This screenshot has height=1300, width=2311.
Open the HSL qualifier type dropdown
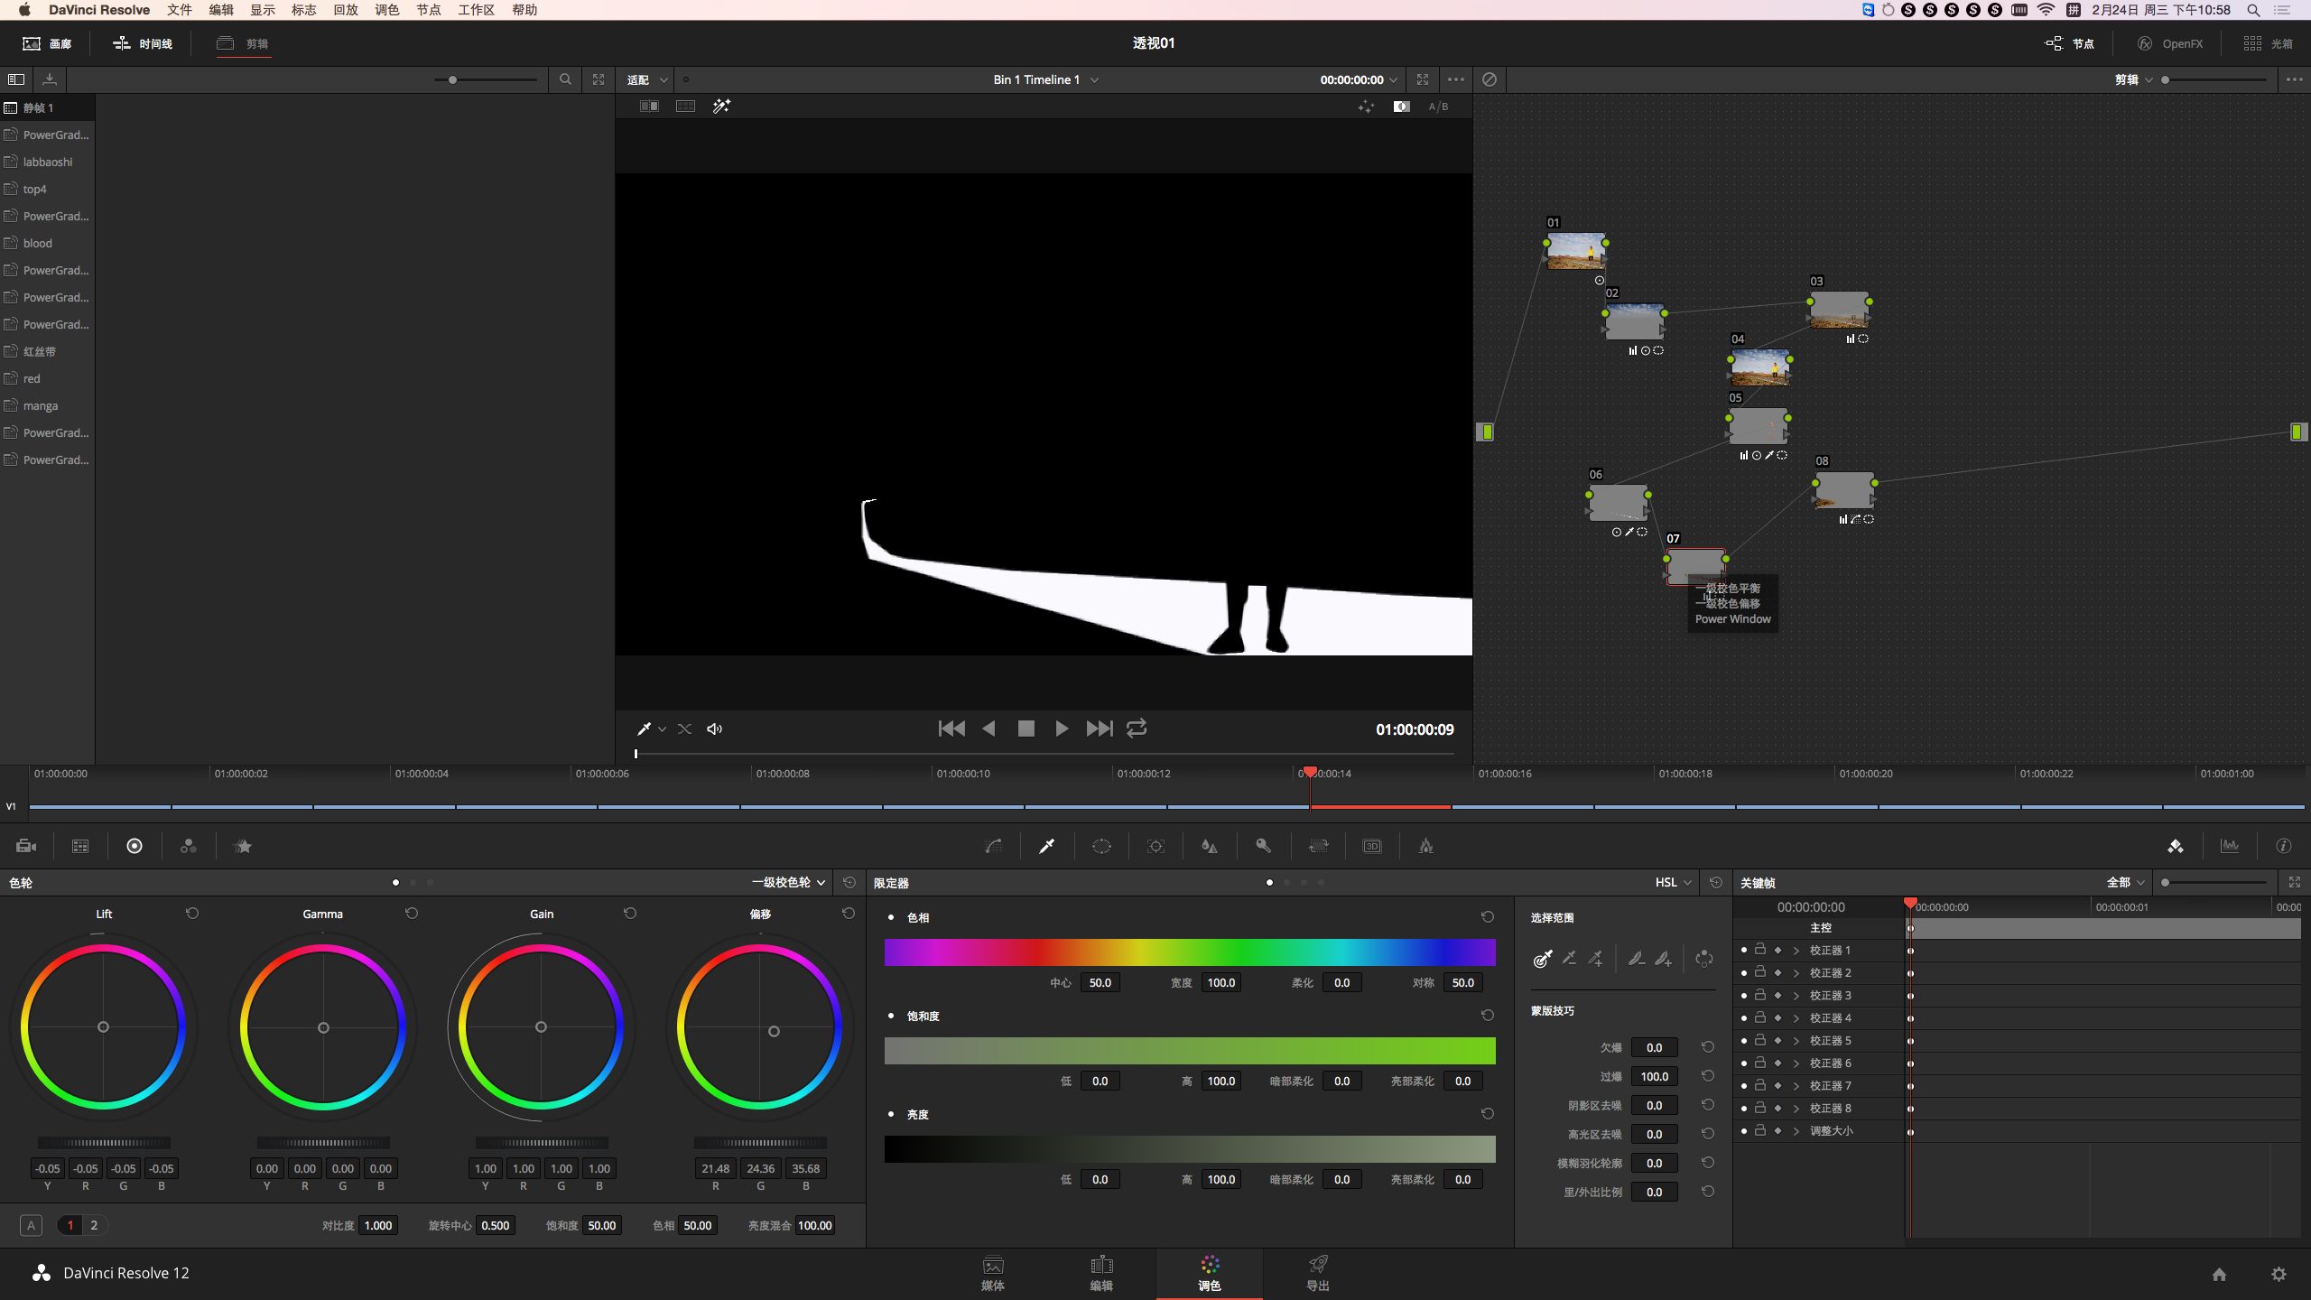[x=1673, y=882]
